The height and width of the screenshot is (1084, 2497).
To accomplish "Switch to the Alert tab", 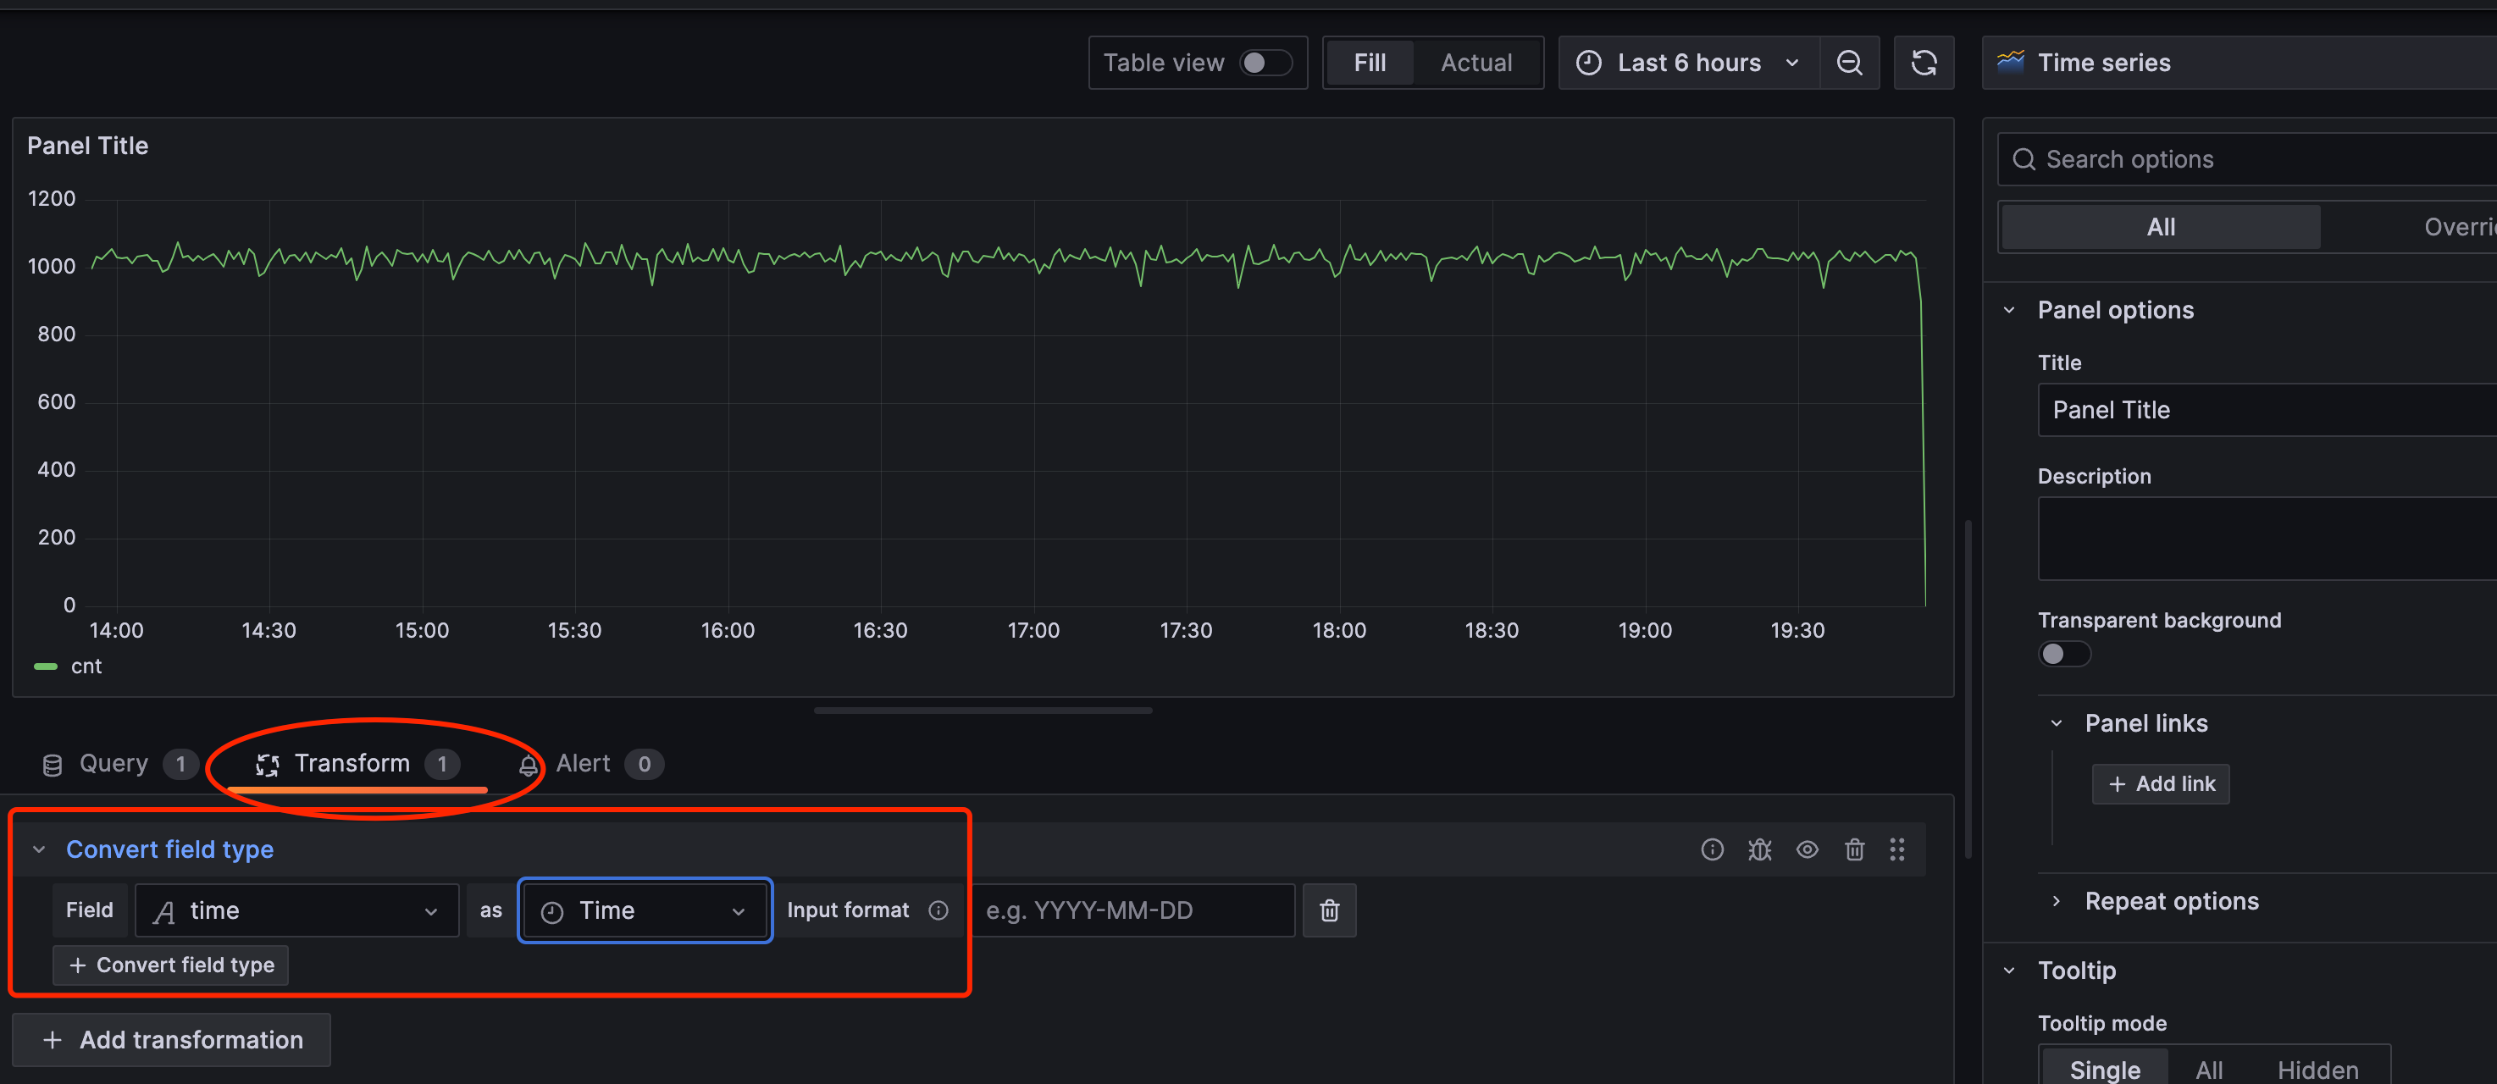I will click(591, 764).
